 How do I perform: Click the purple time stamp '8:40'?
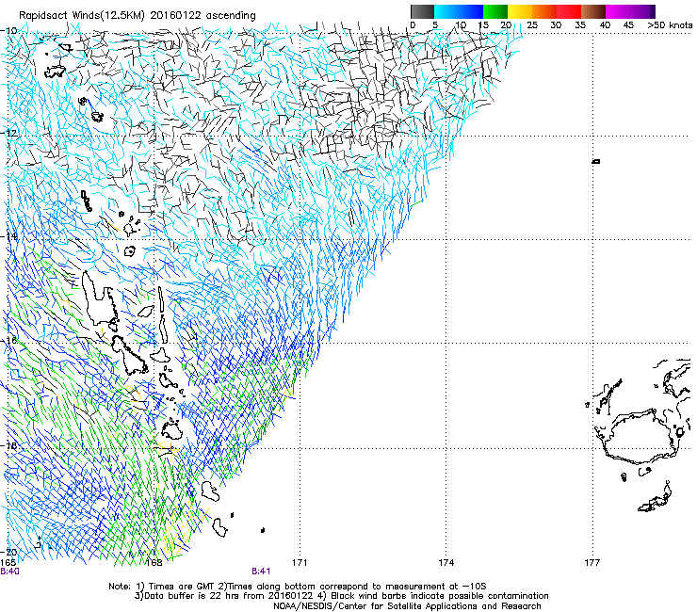[x=9, y=572]
